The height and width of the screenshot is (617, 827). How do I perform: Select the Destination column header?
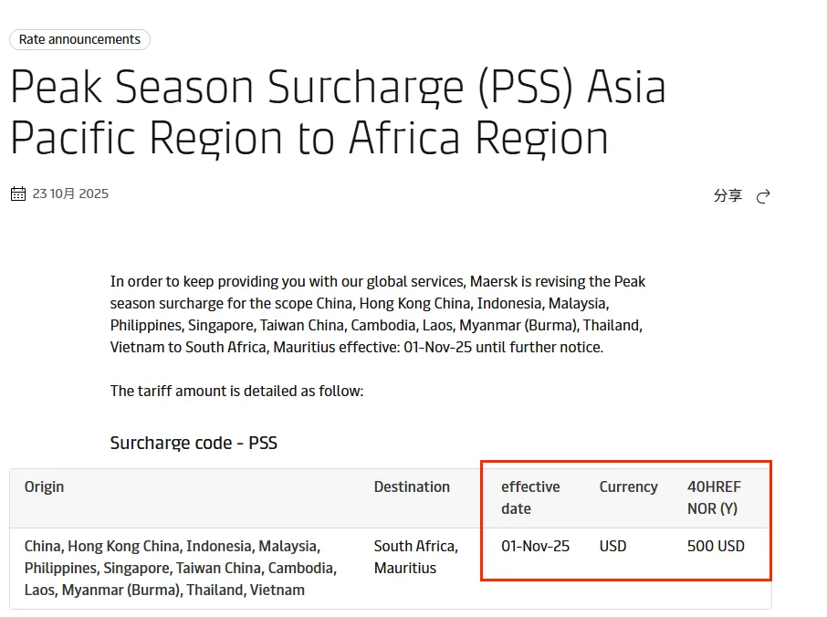coord(412,486)
